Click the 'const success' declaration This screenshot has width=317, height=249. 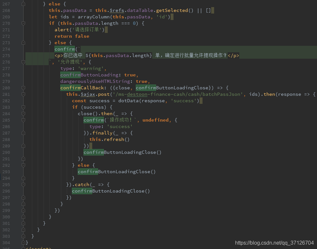(91, 101)
